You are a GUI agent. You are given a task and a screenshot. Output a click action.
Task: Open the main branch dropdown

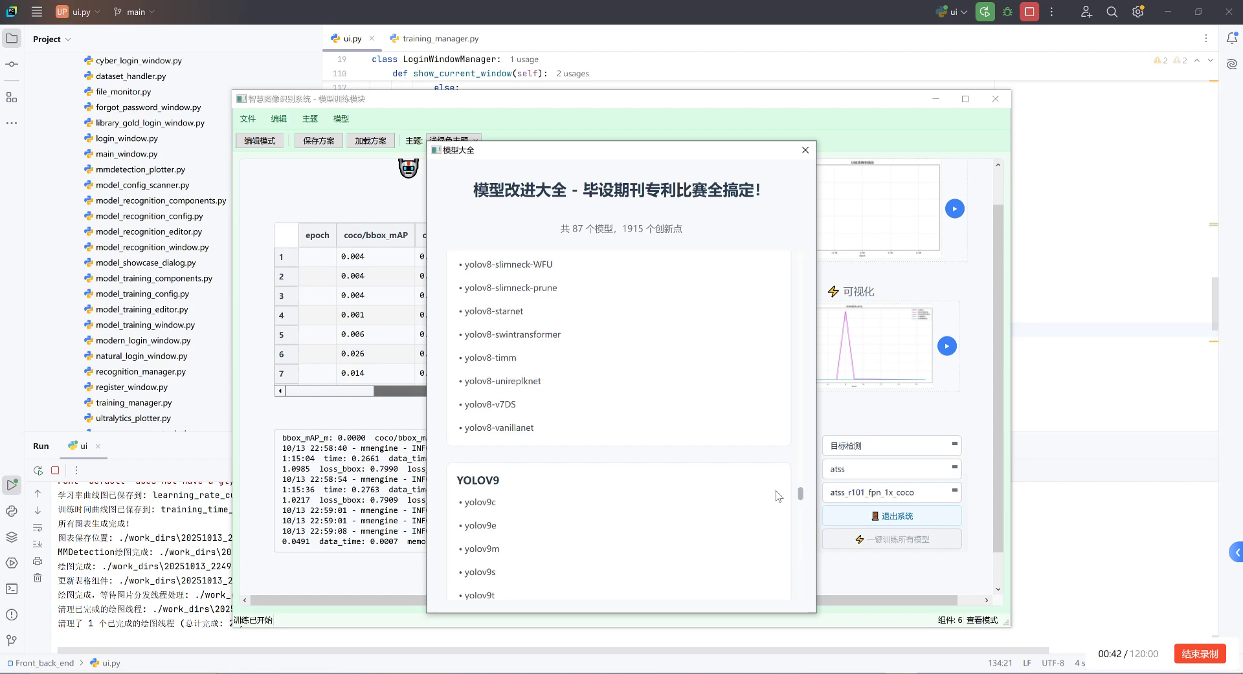click(x=134, y=12)
